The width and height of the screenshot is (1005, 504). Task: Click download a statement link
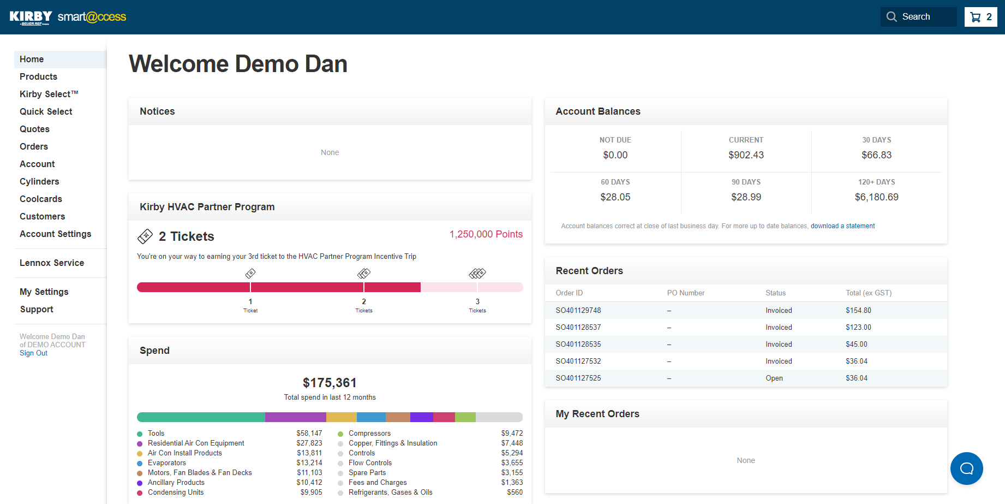(x=842, y=226)
